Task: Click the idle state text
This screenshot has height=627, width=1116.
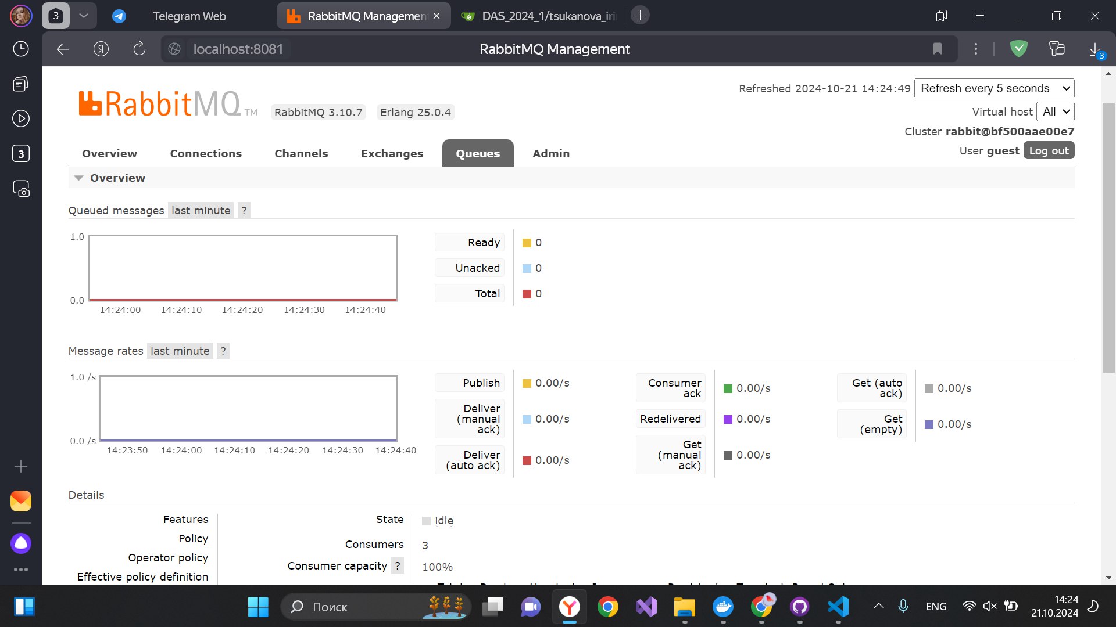Action: (443, 521)
